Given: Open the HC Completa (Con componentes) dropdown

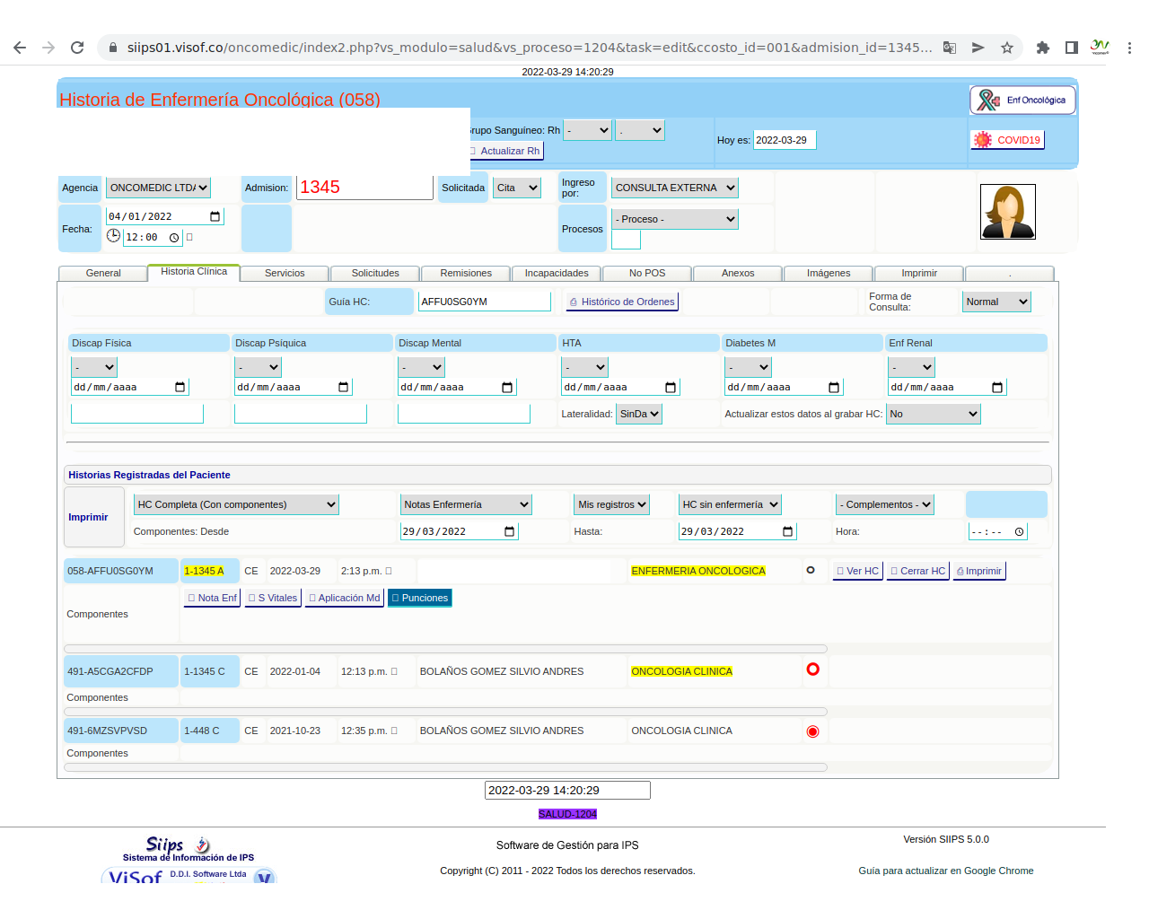Looking at the screenshot, I should (236, 504).
